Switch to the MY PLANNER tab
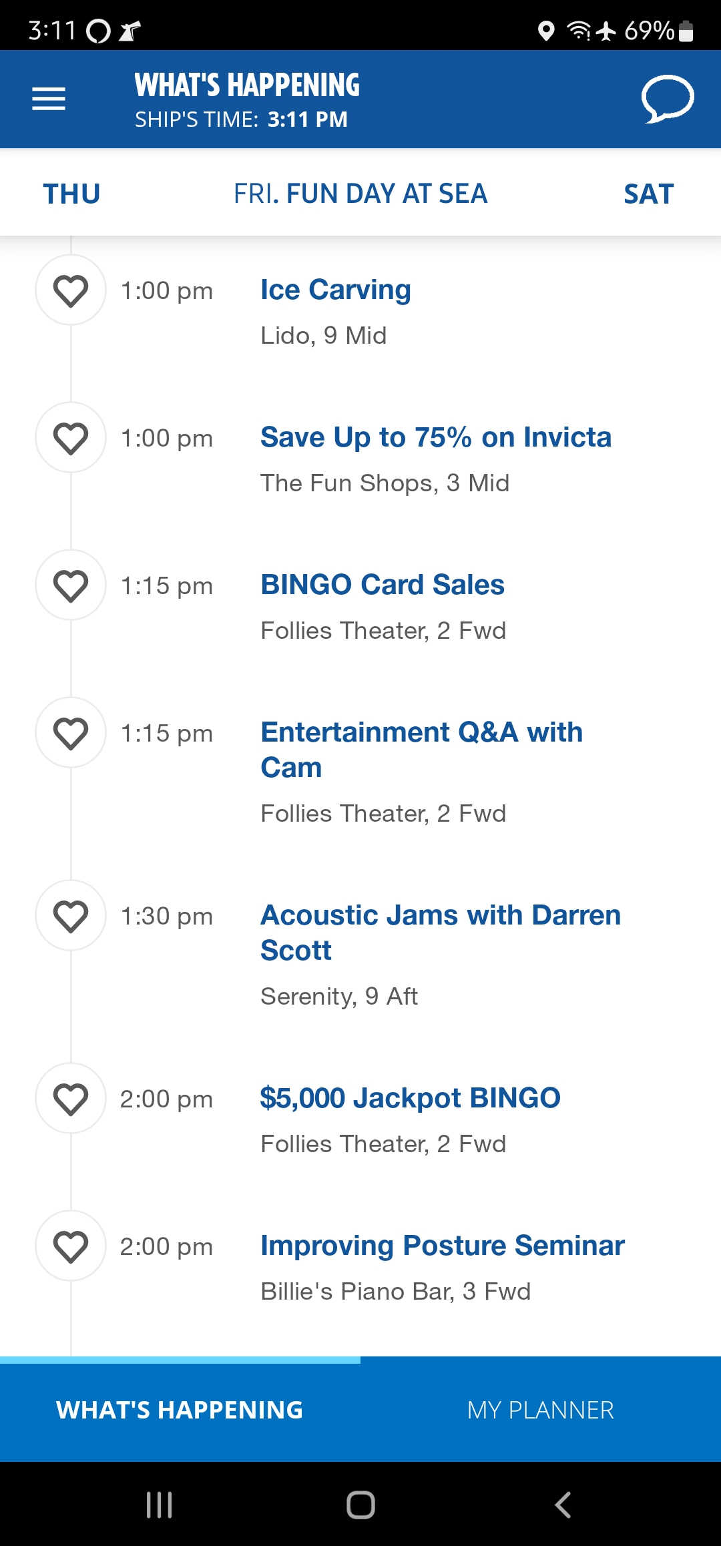The image size is (721, 1546). click(x=541, y=1410)
